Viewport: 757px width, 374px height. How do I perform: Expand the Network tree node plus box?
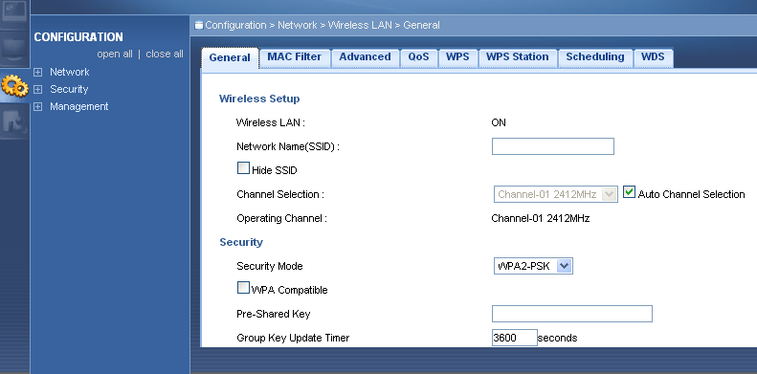click(37, 73)
